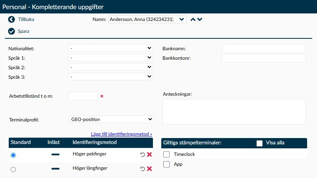Reset the Höger pekfinger identification method
The height and width of the screenshot is (178, 317).
(x=143, y=155)
